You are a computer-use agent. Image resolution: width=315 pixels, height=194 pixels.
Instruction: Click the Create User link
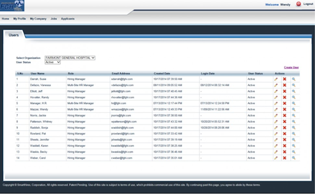(291, 68)
